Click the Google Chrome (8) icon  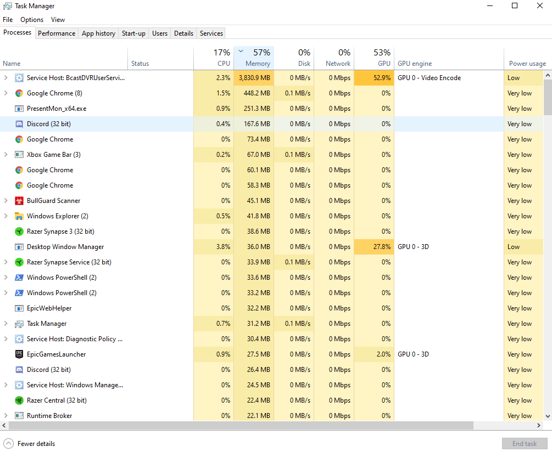click(19, 93)
